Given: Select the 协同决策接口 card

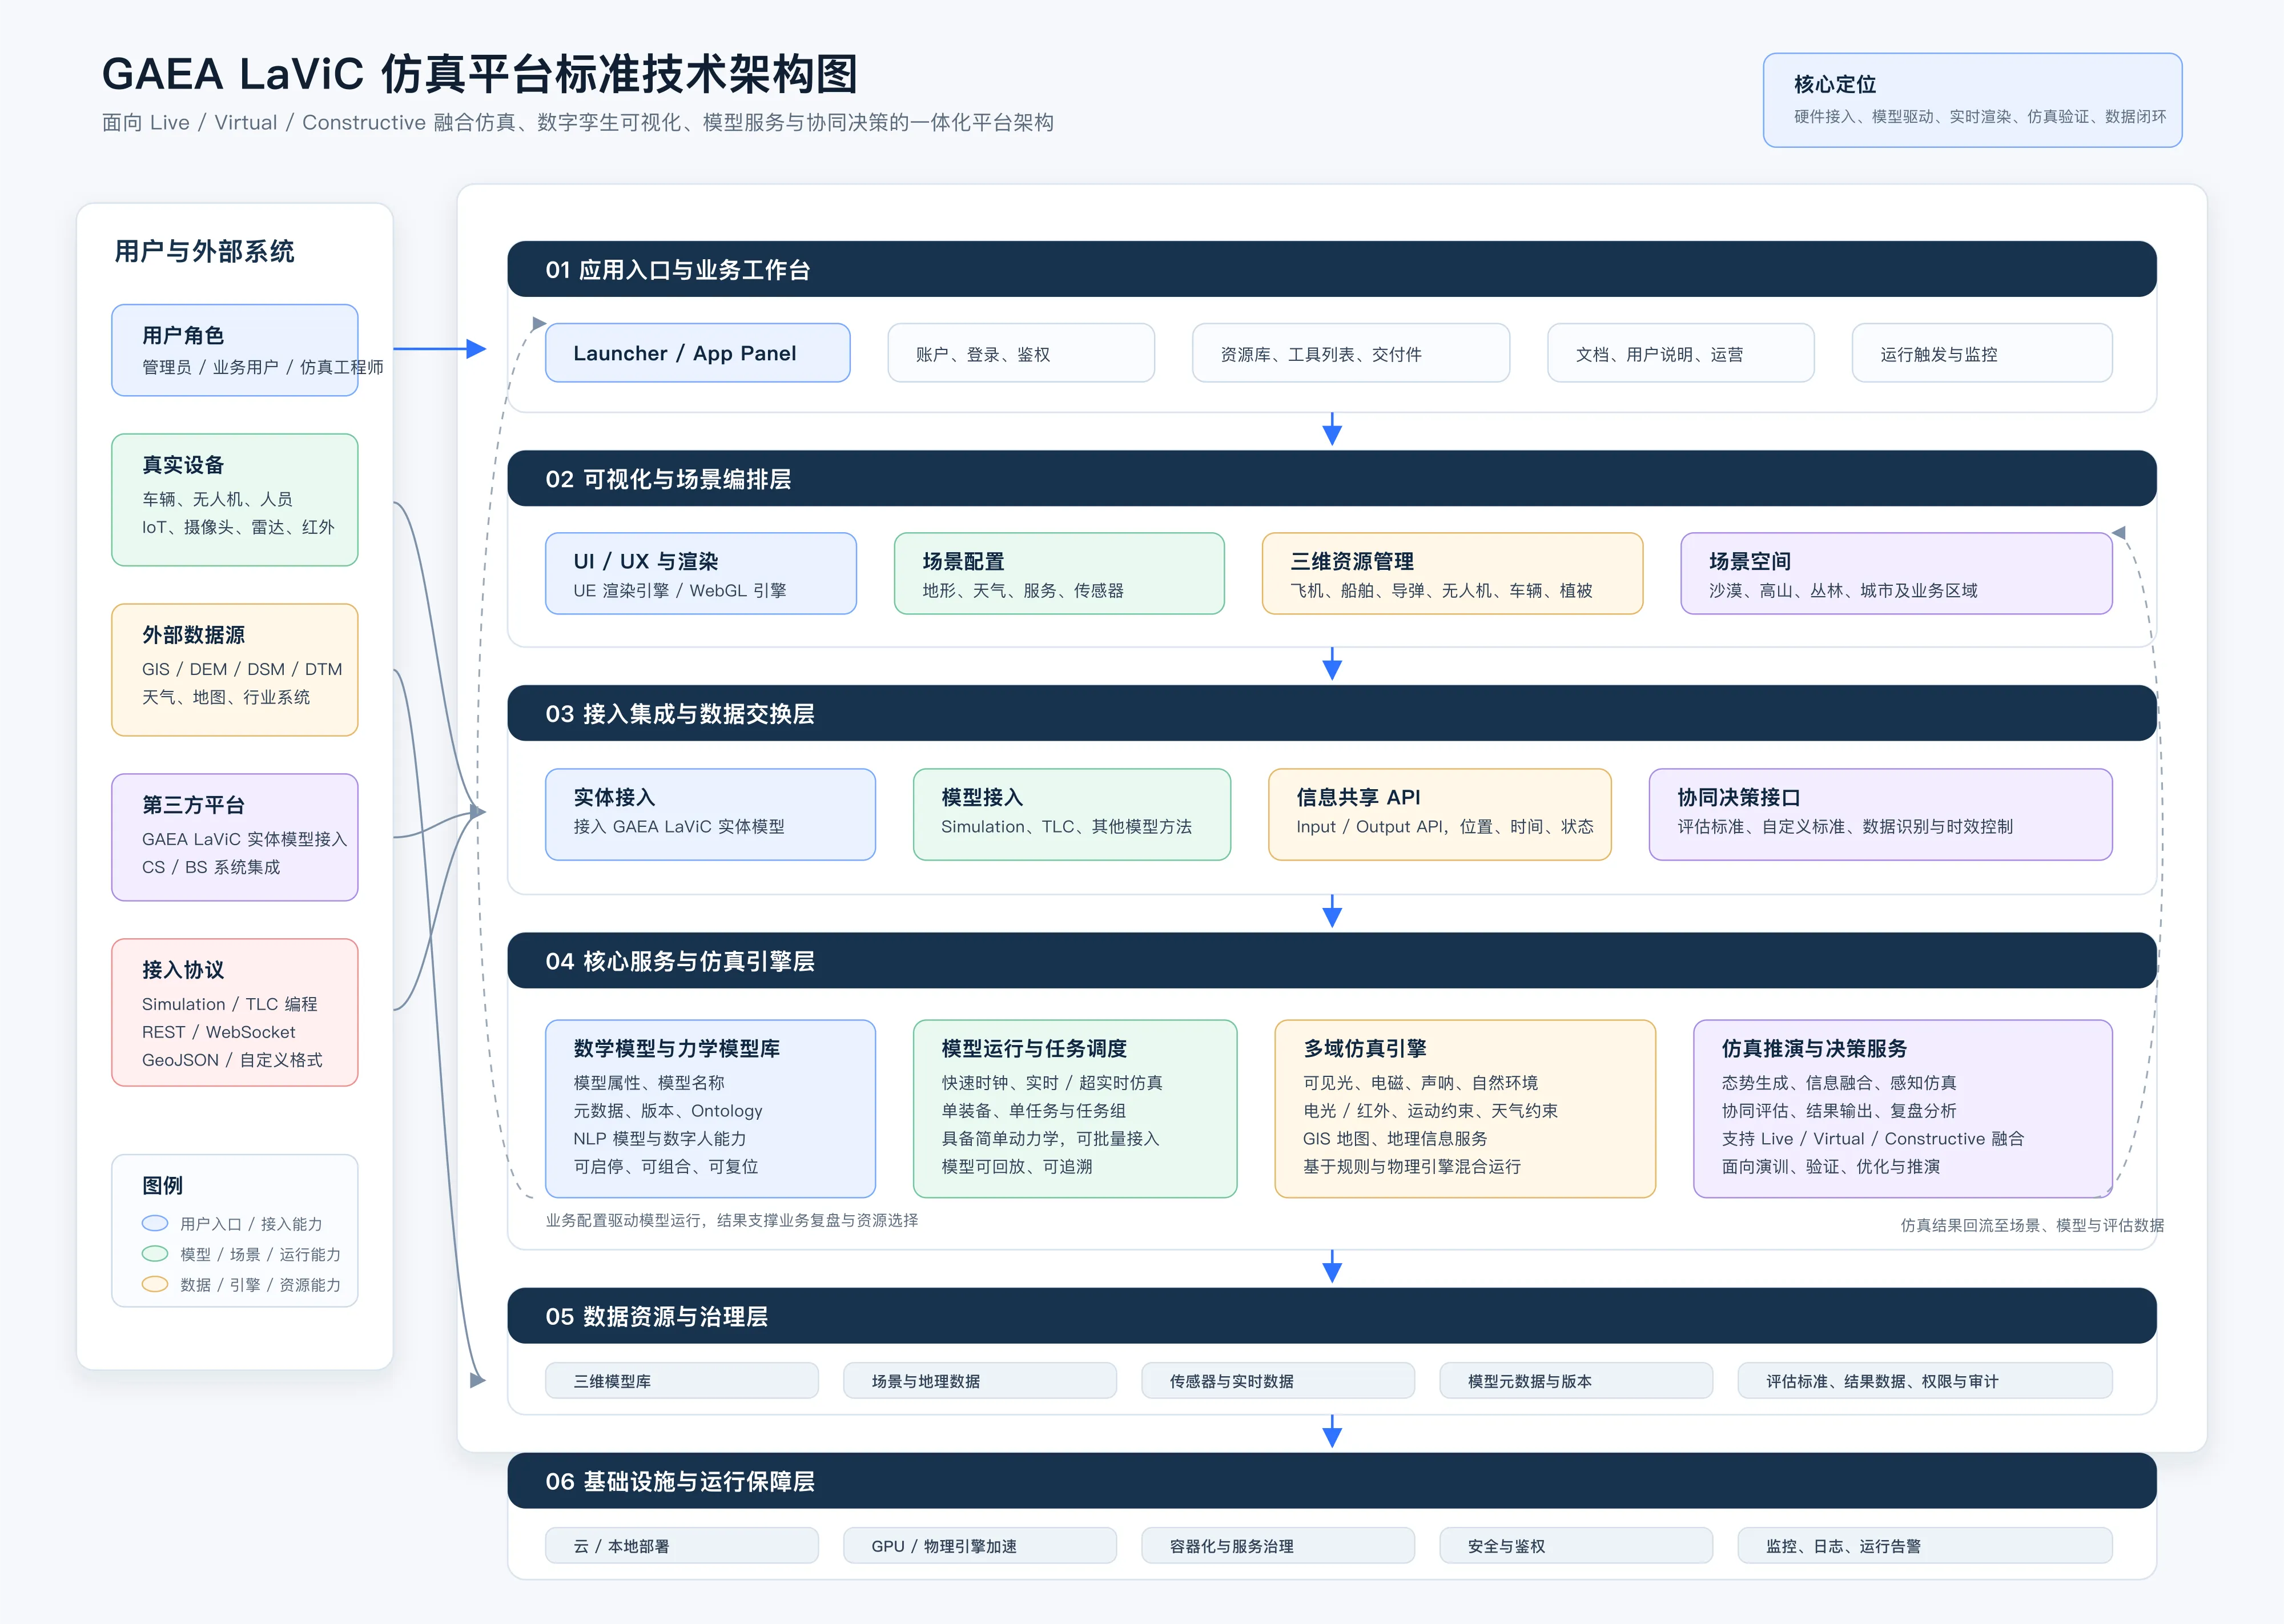Looking at the screenshot, I should (1881, 814).
